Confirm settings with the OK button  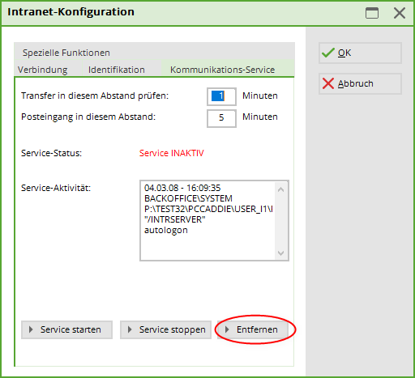coord(360,53)
